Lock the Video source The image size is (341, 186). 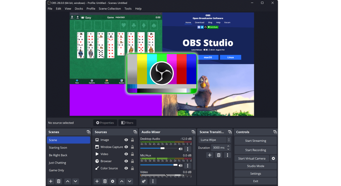click(x=132, y=154)
